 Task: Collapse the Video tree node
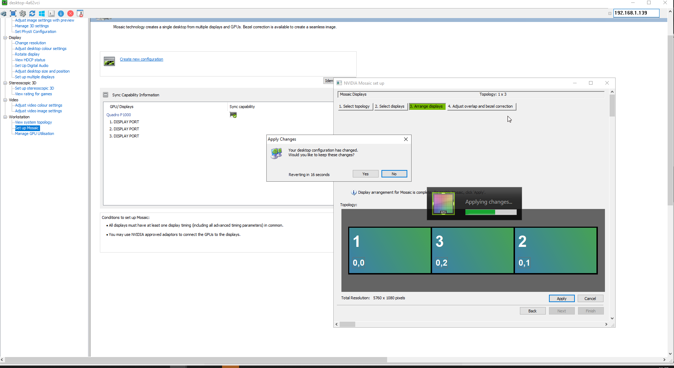(5, 100)
